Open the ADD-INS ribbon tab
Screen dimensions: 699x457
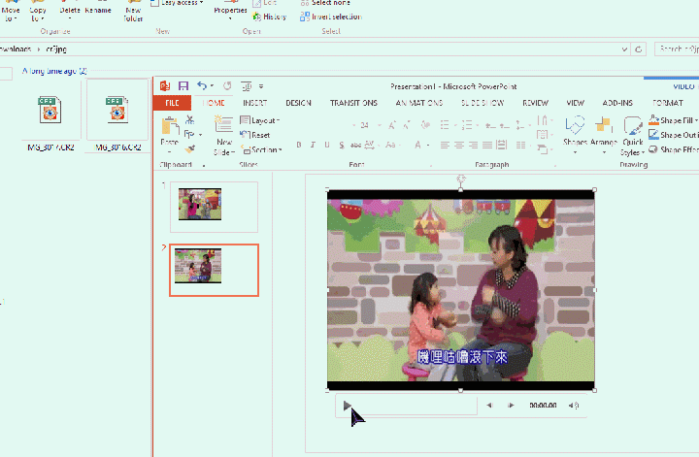(617, 103)
